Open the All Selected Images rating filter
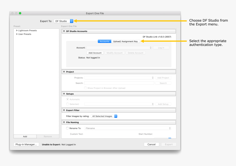Screen dimensions: 236x166 coord(104,116)
